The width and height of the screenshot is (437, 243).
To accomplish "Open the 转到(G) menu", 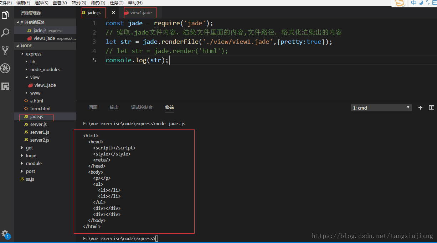I will (79, 2).
